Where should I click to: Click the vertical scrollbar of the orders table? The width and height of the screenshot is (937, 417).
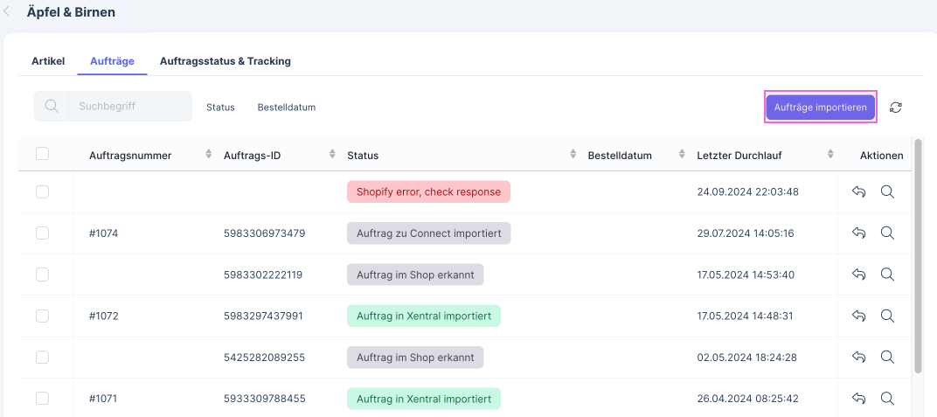pyautogui.click(x=917, y=254)
